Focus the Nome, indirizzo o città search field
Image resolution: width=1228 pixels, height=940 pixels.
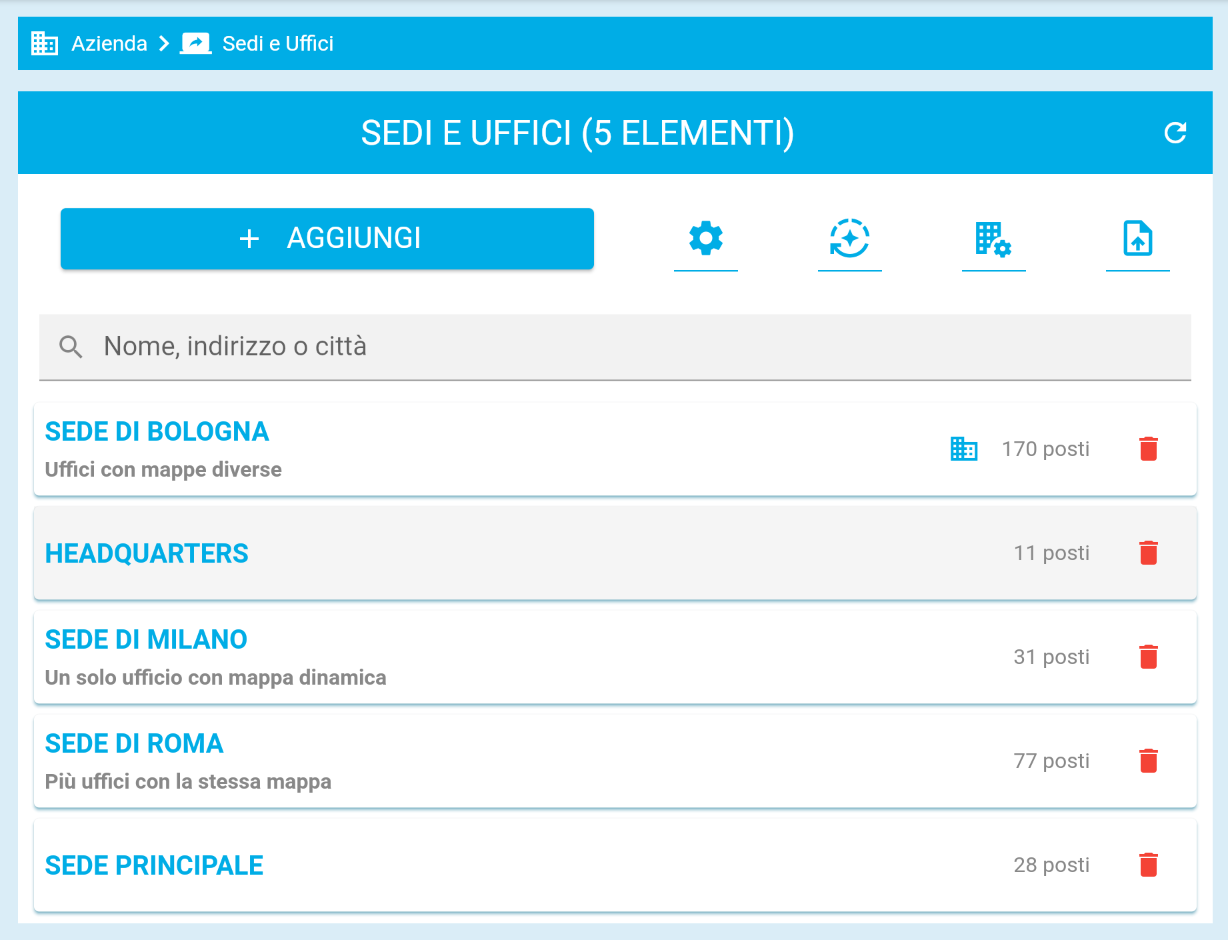pos(613,347)
